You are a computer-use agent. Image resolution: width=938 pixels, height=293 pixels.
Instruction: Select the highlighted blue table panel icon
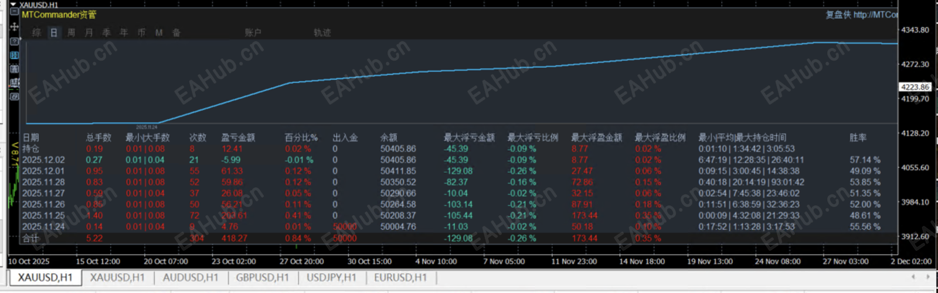(x=15, y=55)
